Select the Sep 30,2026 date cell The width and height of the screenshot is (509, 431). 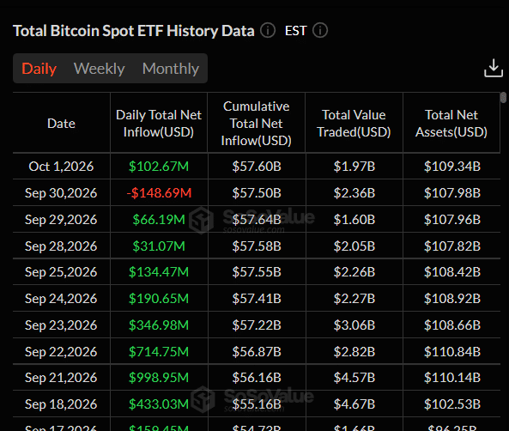click(x=61, y=193)
